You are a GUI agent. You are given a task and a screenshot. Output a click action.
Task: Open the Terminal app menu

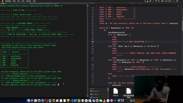click(x=8, y=1)
